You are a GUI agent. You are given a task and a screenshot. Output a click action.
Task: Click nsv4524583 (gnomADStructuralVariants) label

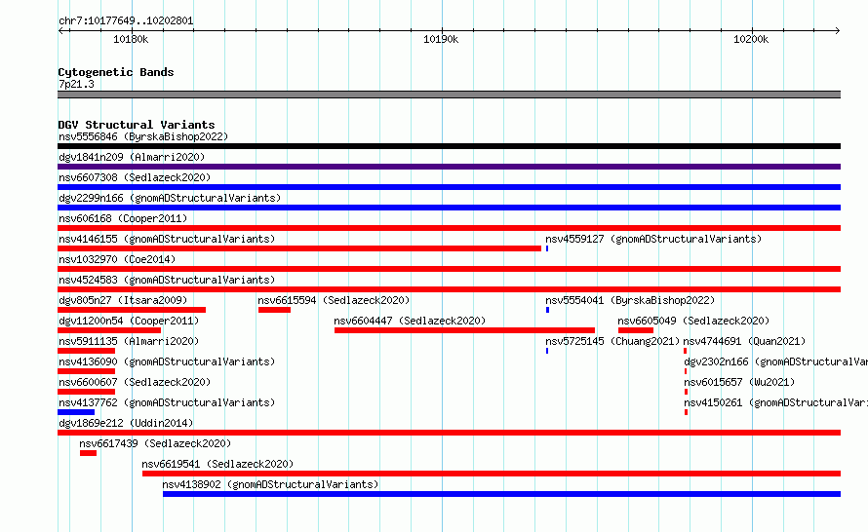click(167, 280)
